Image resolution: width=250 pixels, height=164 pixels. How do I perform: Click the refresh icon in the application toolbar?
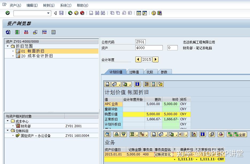tap(8, 32)
